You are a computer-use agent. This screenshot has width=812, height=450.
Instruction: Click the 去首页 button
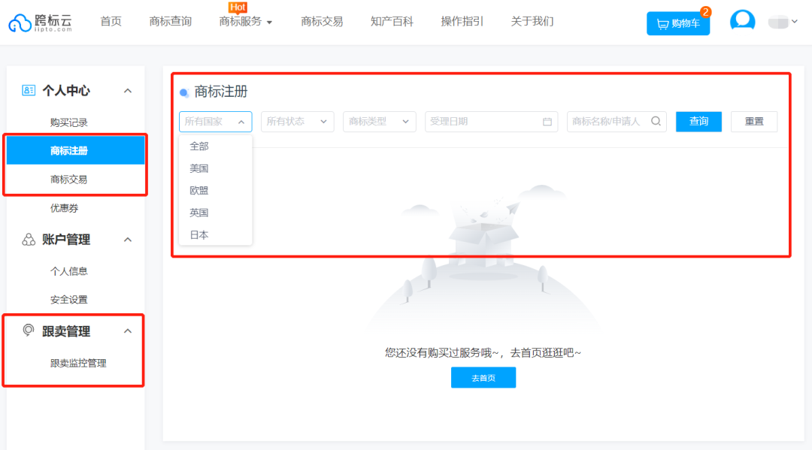(x=483, y=378)
